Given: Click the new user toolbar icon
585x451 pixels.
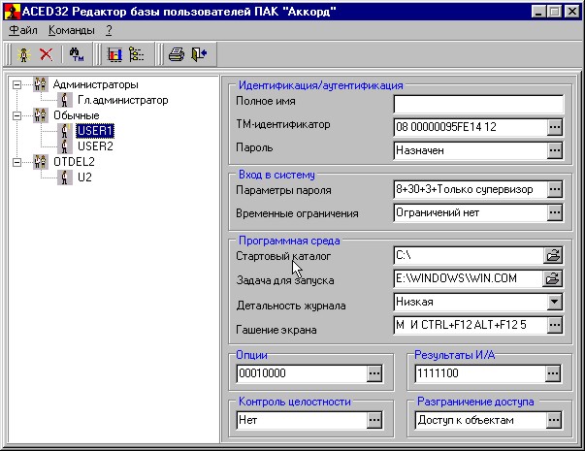Looking at the screenshot, I should click(24, 55).
